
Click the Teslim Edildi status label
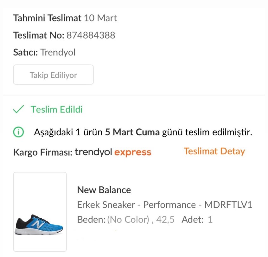tap(57, 110)
